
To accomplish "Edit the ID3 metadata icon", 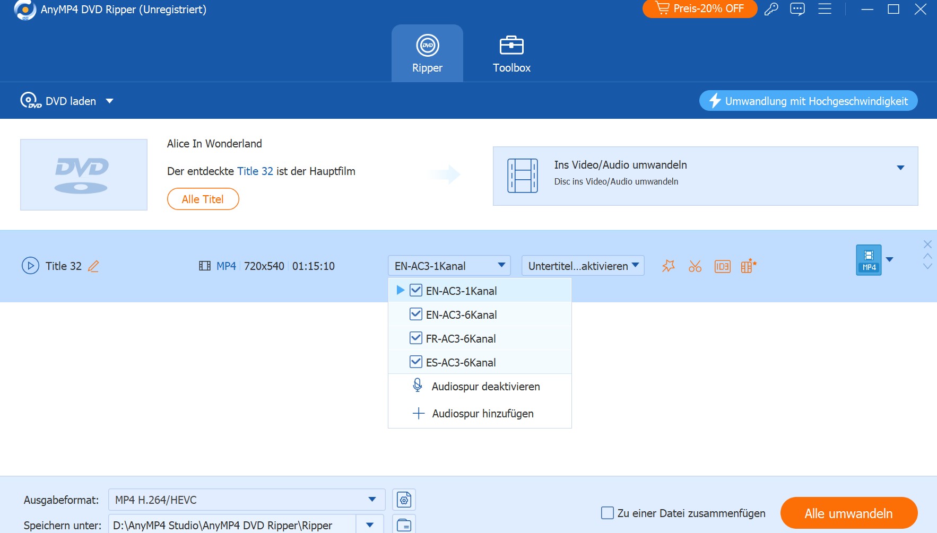I will [x=722, y=266].
